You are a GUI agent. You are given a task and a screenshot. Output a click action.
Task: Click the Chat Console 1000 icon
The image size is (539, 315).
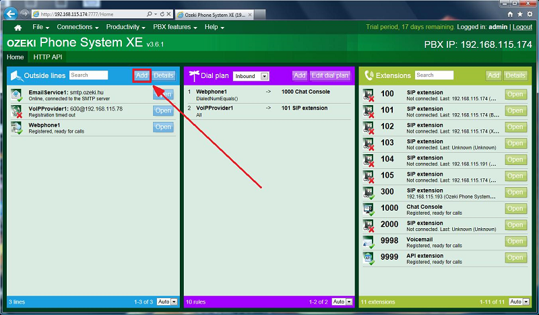(x=369, y=209)
